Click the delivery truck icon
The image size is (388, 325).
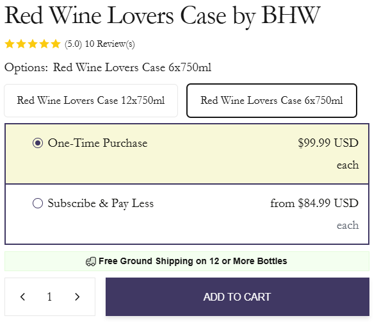(x=91, y=262)
